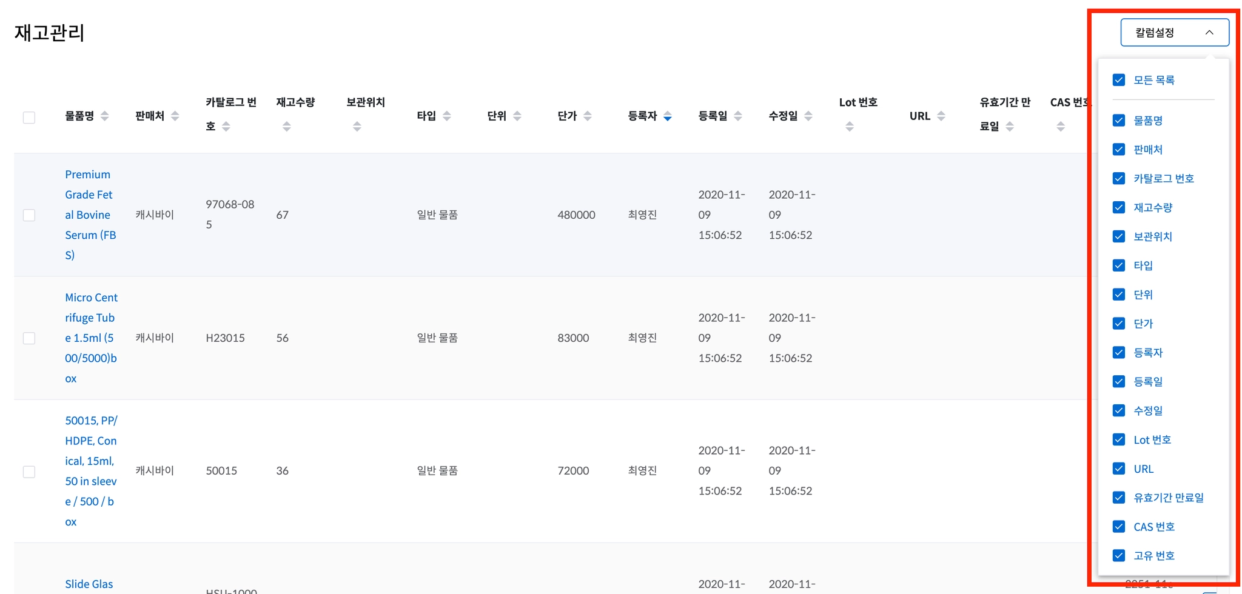Sort 재고수량 column using arrows
The image size is (1242, 594).
(287, 126)
